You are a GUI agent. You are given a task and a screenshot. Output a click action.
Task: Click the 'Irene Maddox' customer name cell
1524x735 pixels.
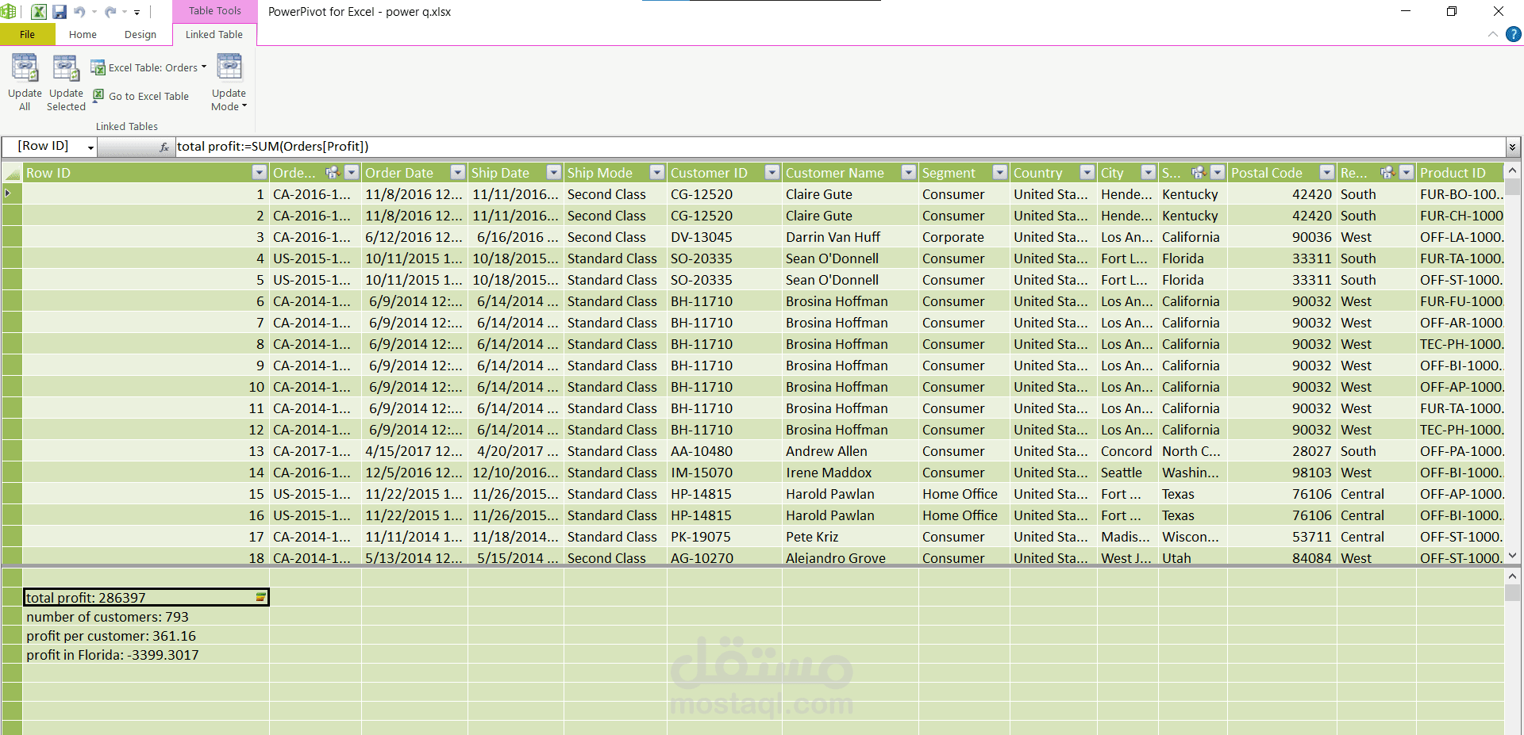pyautogui.click(x=851, y=473)
